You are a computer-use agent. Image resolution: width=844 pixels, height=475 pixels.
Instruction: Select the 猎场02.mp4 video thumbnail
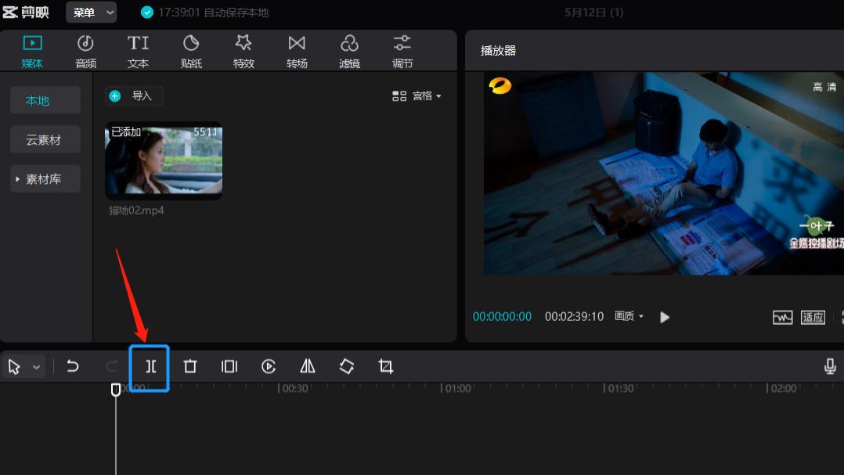point(164,160)
